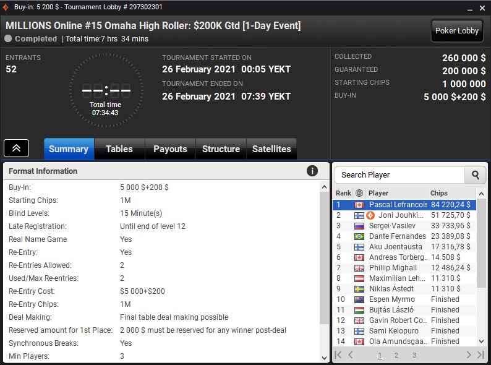
Task: Open the Poker Lobby
Action: (x=457, y=31)
